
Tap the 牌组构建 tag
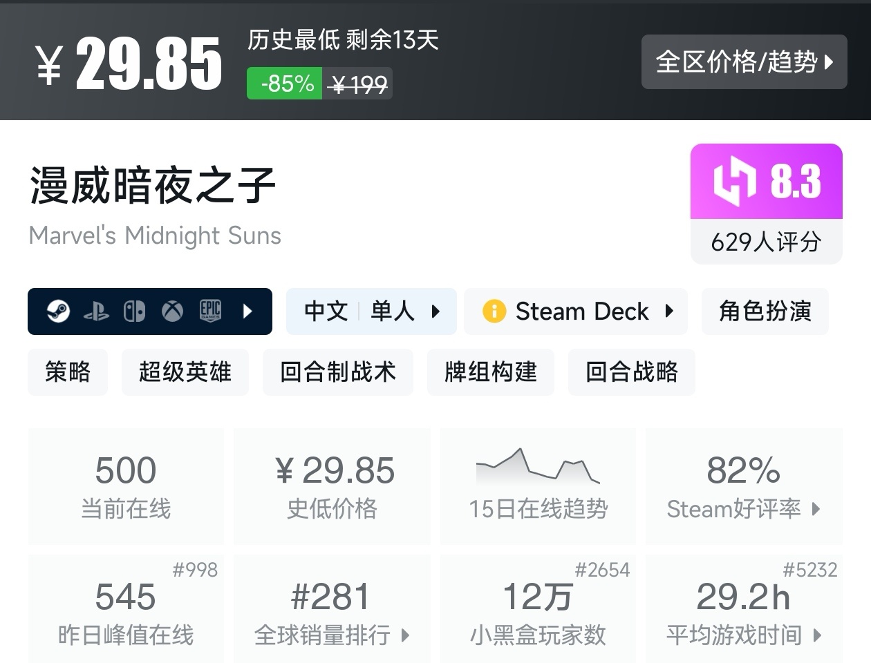[x=490, y=372]
